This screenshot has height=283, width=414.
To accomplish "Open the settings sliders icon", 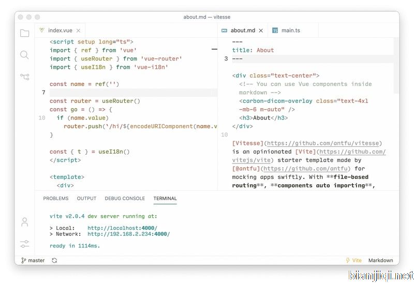I will coord(24,244).
